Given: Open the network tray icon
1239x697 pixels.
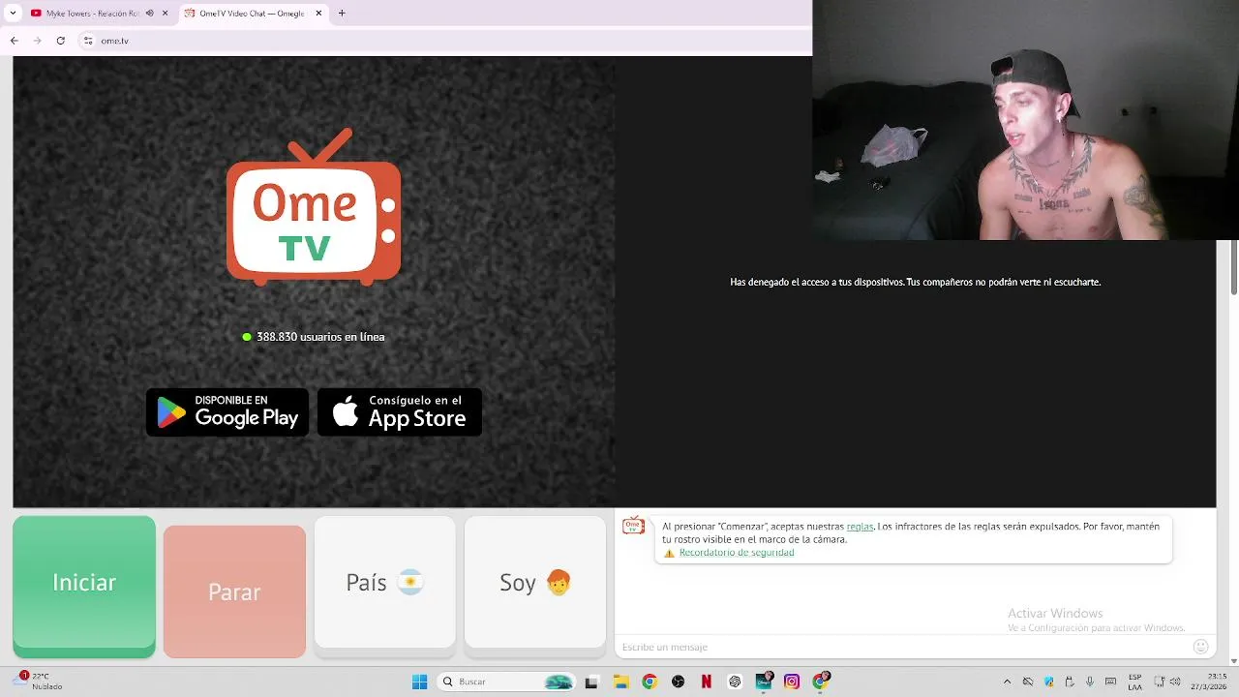Looking at the screenshot, I should (1159, 682).
